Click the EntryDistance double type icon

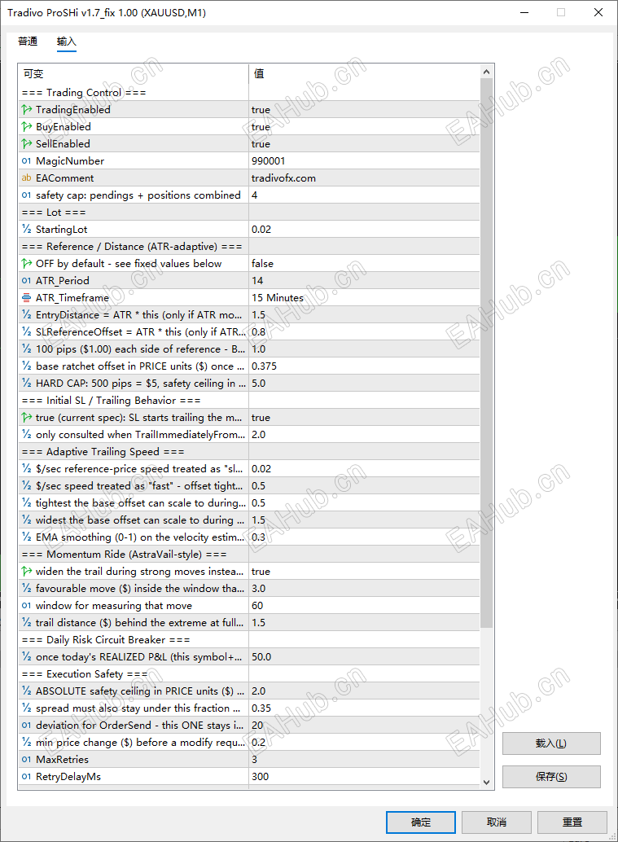[x=26, y=315]
